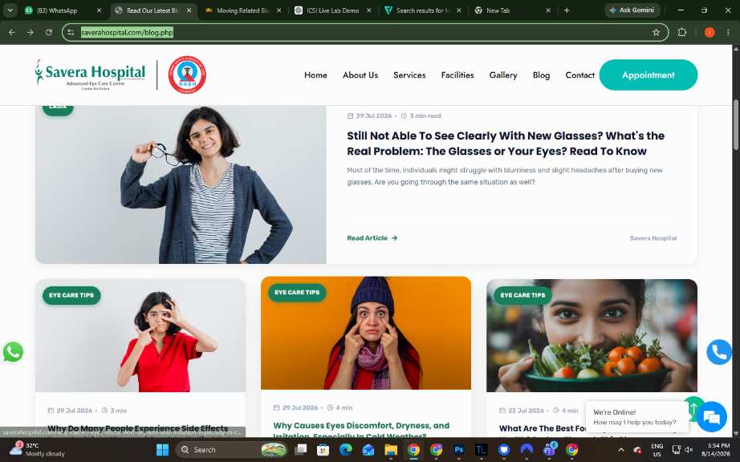Viewport: 740px width, 462px height.
Task: Switch to the ICSI Live Lab Demo tab
Action: tap(333, 10)
